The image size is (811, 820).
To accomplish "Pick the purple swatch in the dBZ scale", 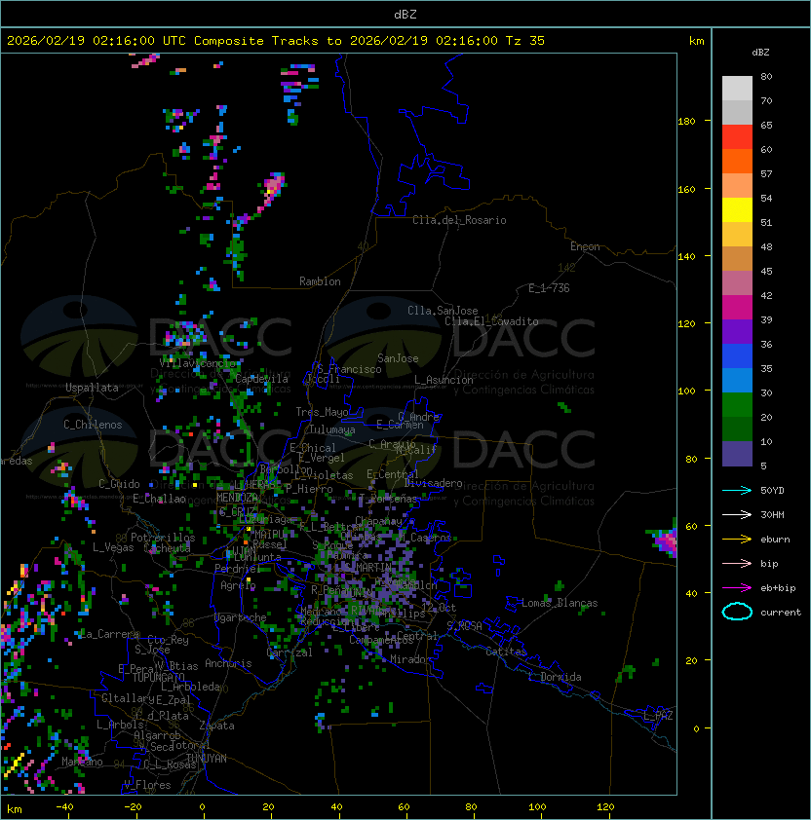I will (737, 332).
